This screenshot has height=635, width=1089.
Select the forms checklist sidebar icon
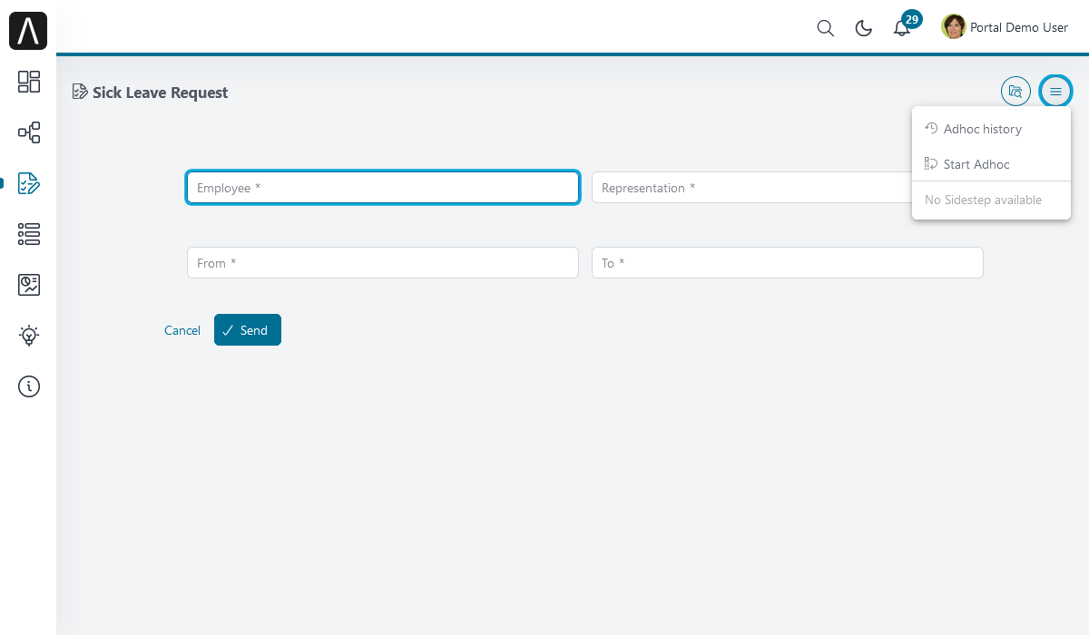[x=29, y=183]
